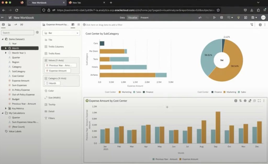Click the filter bar kebab menu
This screenshot has height=164, width=268.
tap(265, 25)
